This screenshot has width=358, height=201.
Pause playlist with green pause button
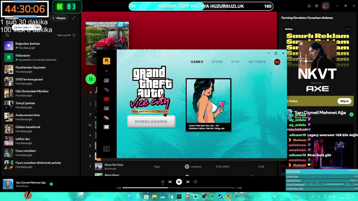point(91,79)
